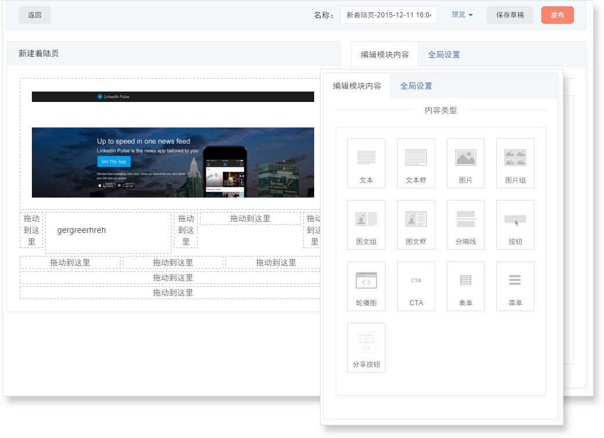Choose the 分享按钮 share button module
The width and height of the screenshot is (604, 438).
(x=366, y=347)
